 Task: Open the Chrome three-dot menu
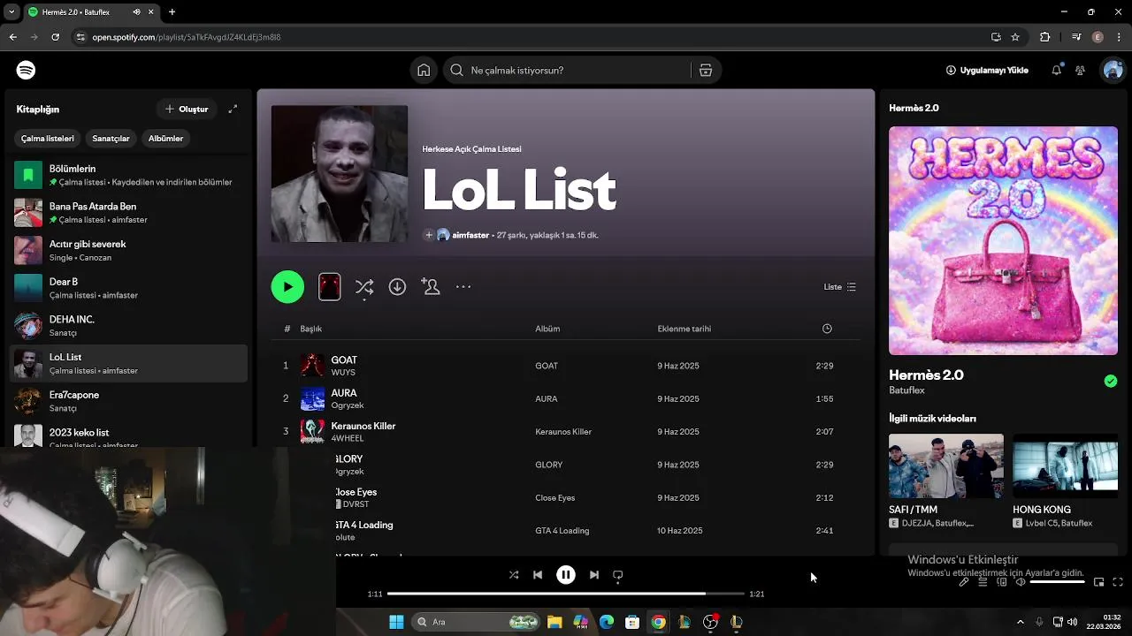[x=1119, y=37]
